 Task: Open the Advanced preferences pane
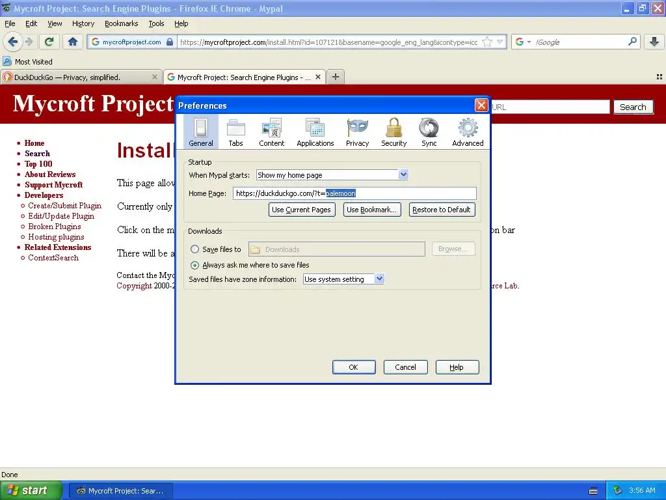click(468, 132)
